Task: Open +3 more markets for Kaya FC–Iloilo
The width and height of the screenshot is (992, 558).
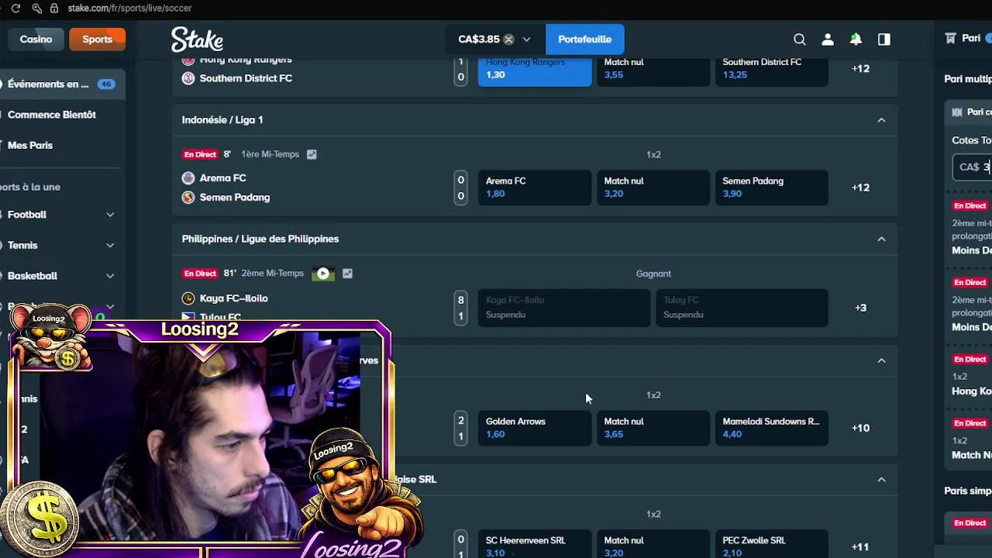Action: point(860,308)
